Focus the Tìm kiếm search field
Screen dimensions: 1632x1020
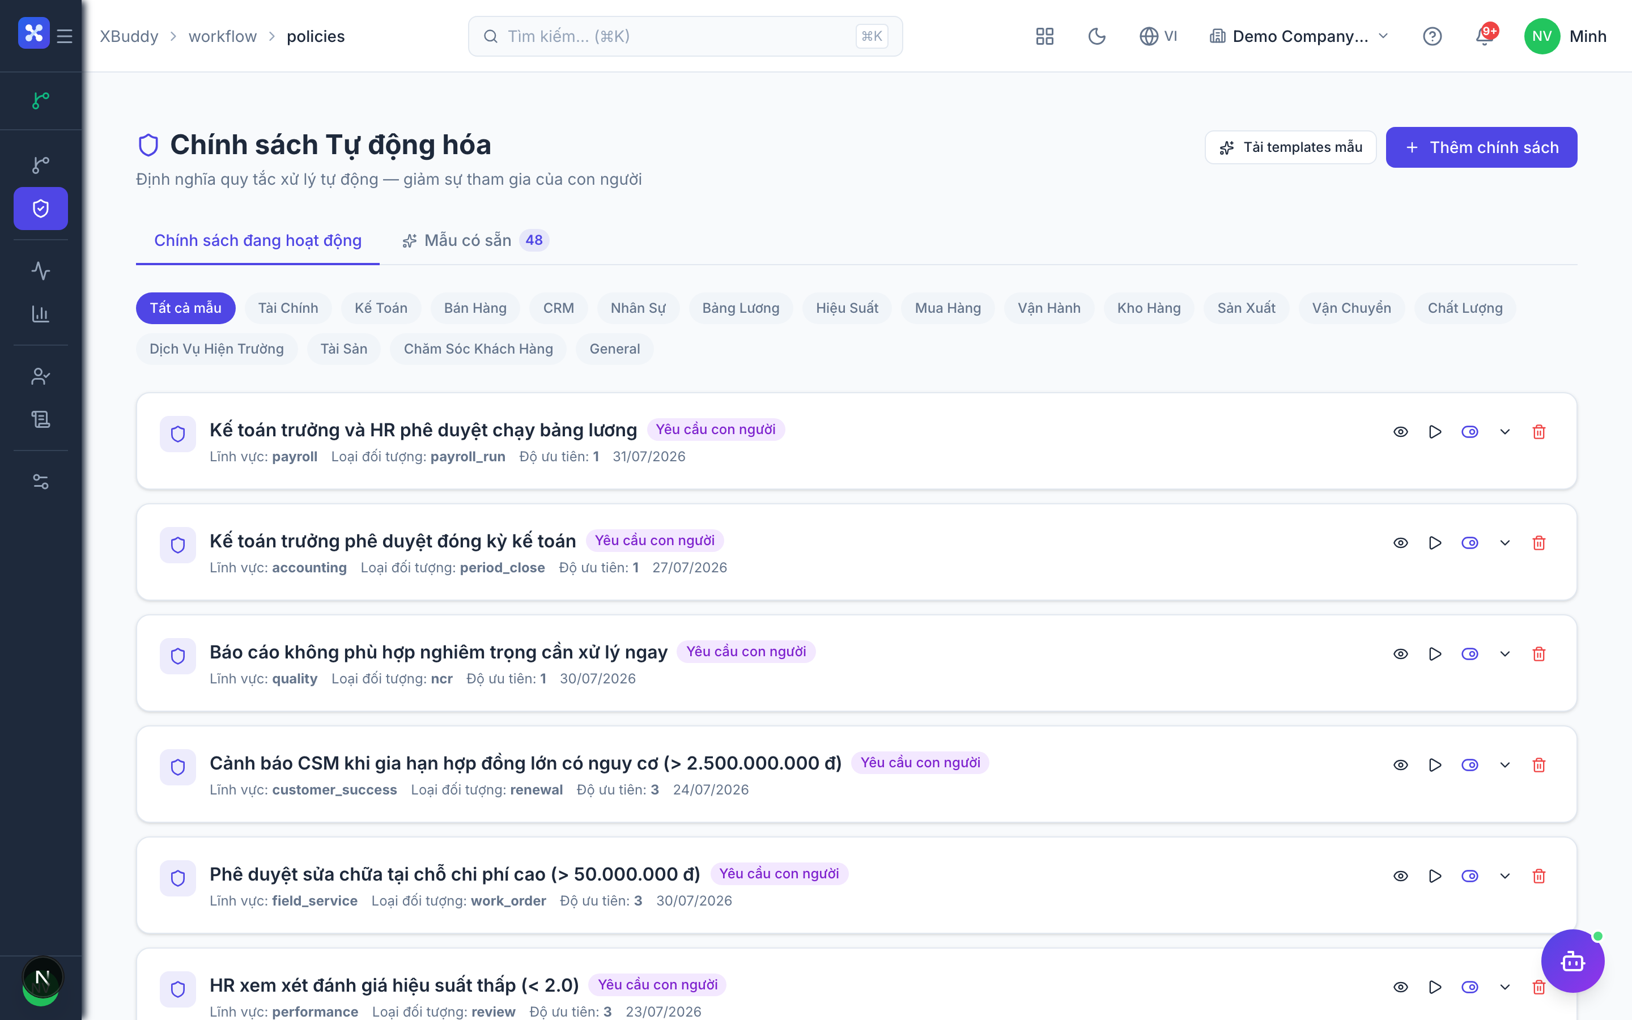pyautogui.click(x=685, y=36)
